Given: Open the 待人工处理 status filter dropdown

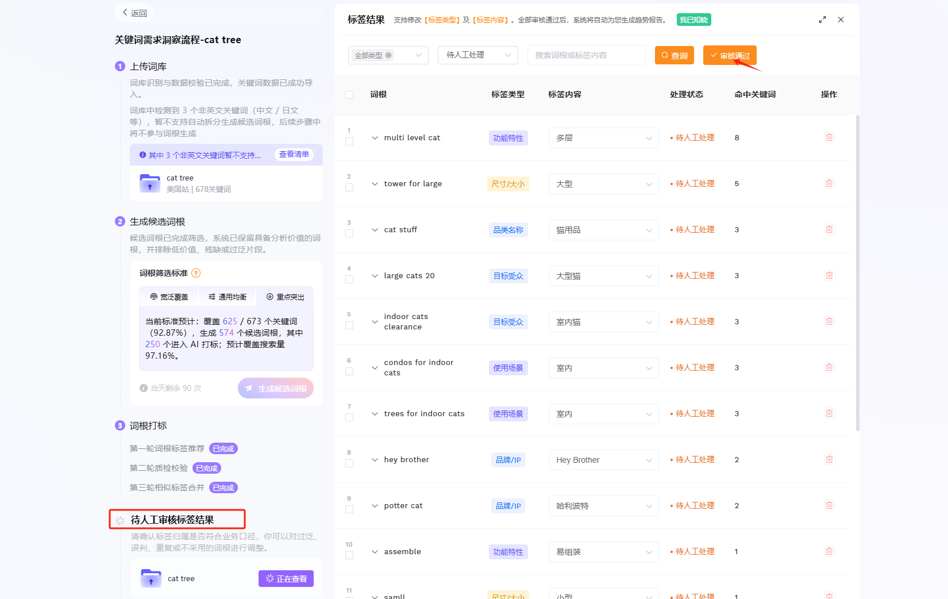Looking at the screenshot, I should [x=478, y=55].
